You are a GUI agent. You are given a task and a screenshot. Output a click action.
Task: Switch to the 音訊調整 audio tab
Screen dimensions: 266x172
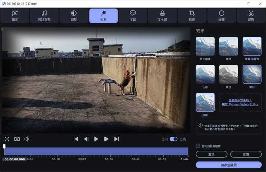click(x=44, y=16)
